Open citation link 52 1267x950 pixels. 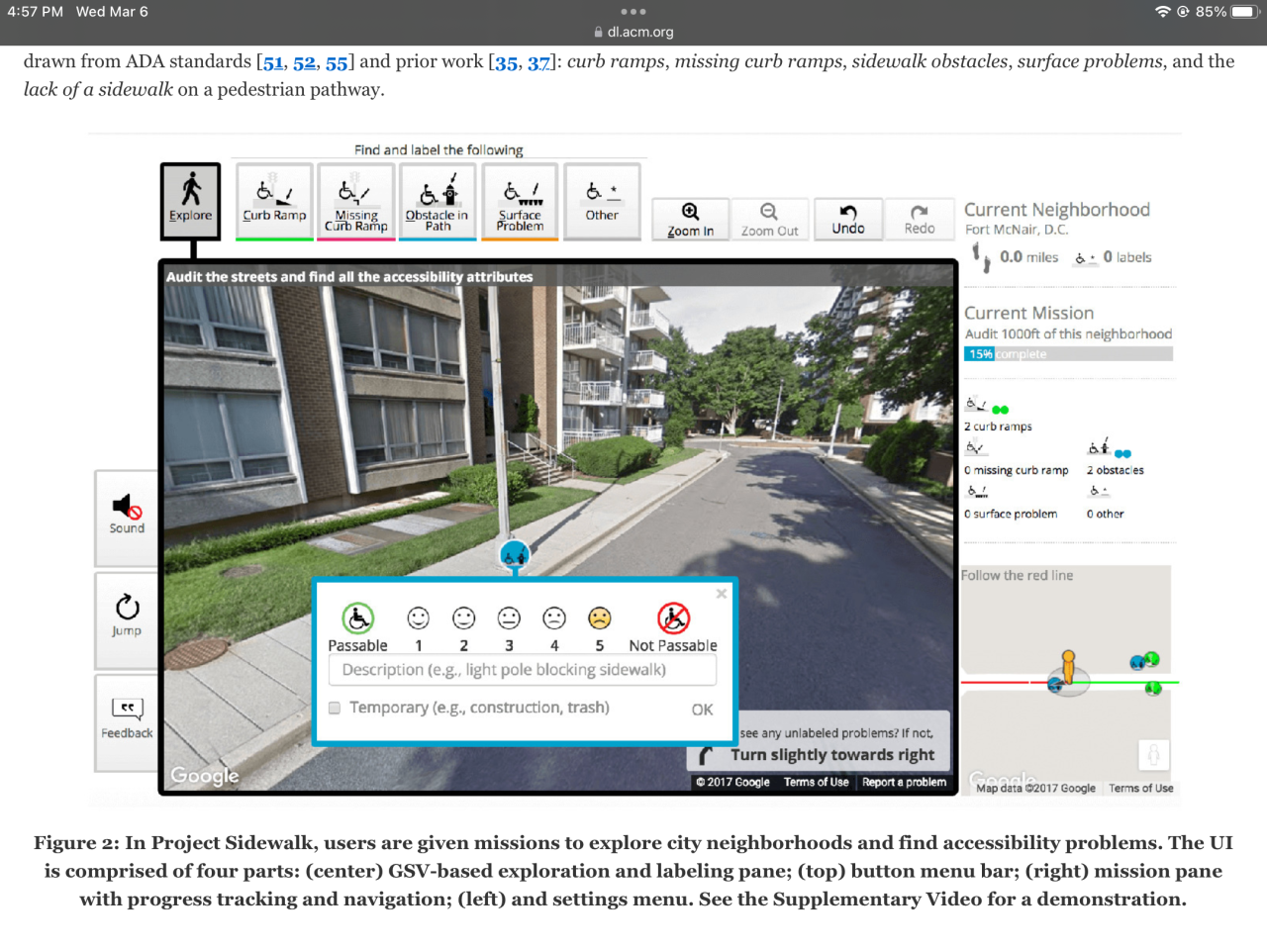305,62
